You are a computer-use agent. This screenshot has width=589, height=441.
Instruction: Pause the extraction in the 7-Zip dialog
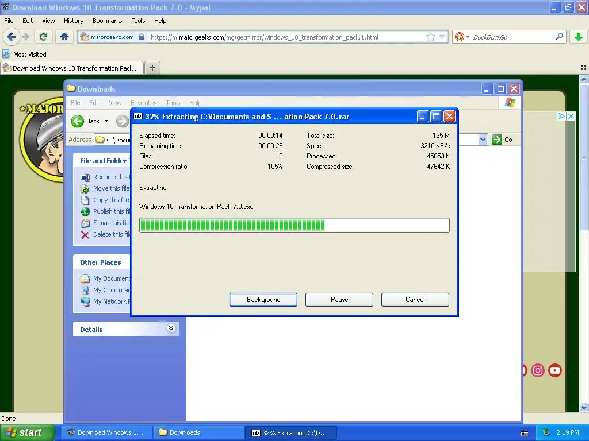coord(339,300)
